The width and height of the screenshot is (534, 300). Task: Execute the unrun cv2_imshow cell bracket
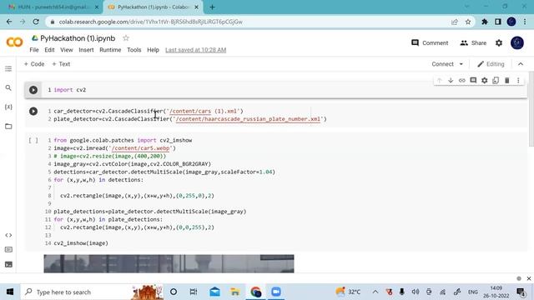(33, 140)
